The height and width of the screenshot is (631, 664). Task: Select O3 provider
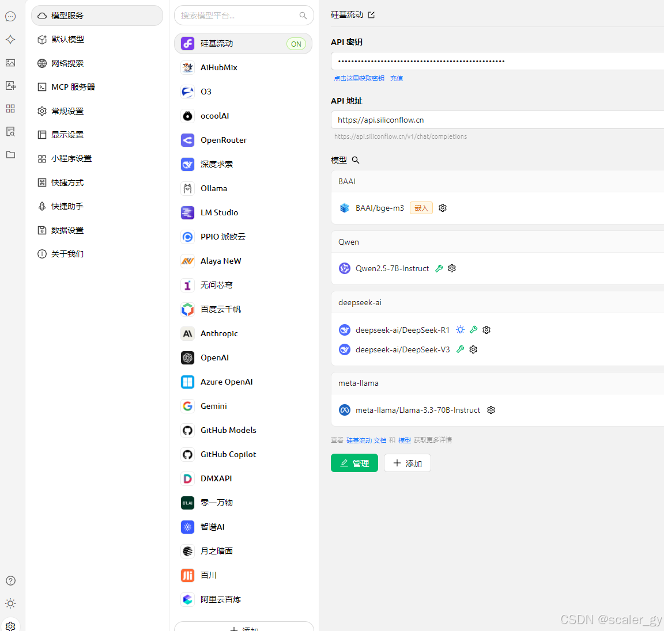point(243,92)
